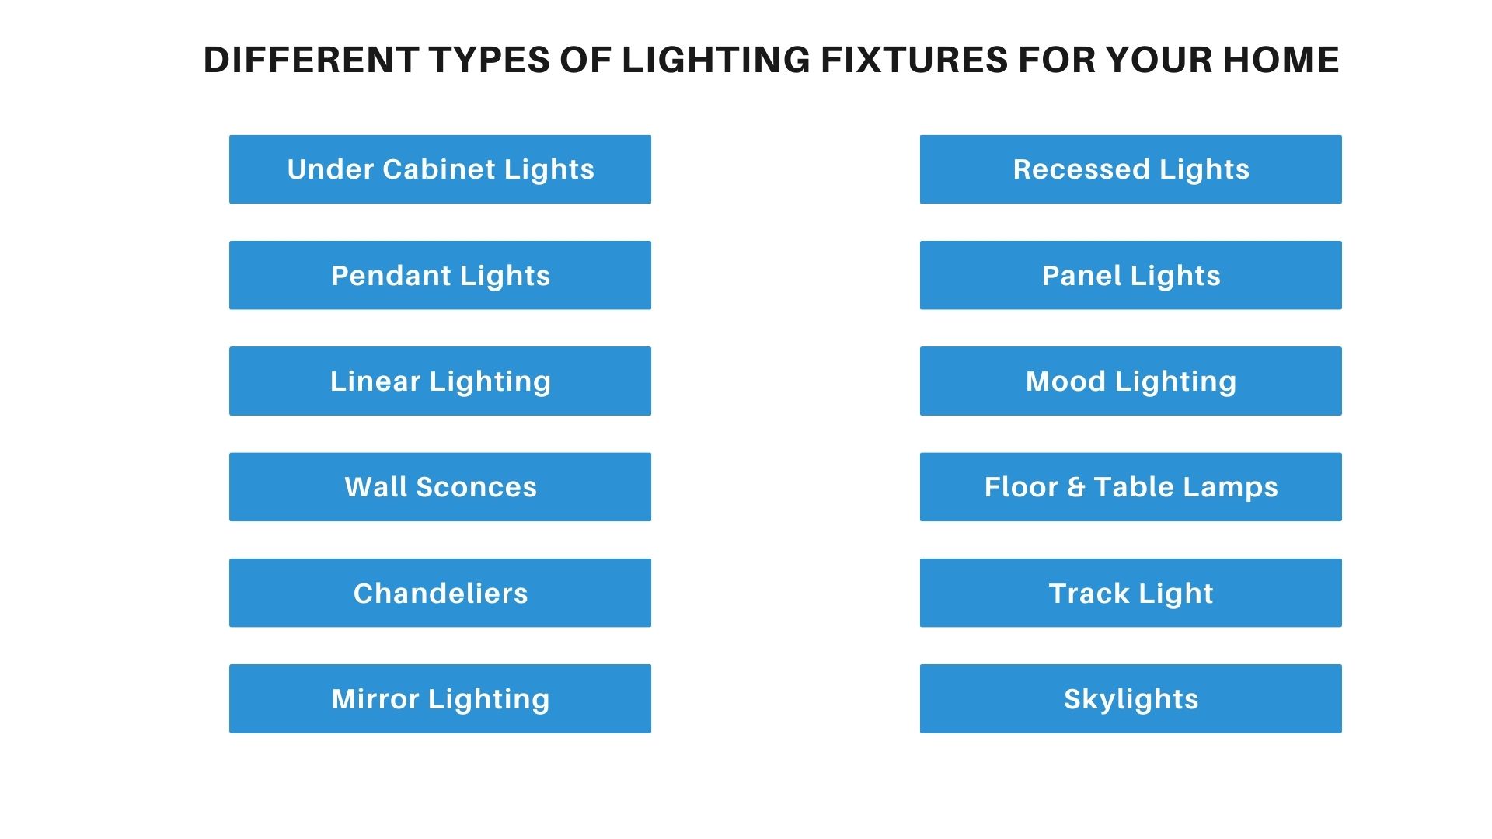Image resolution: width=1492 pixels, height=839 pixels.
Task: Click the Chandeliers button
Action: pos(440,593)
